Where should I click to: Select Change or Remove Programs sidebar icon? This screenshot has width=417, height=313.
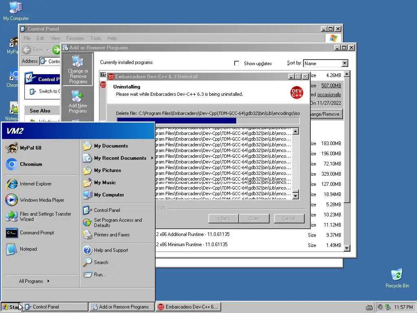[78, 69]
